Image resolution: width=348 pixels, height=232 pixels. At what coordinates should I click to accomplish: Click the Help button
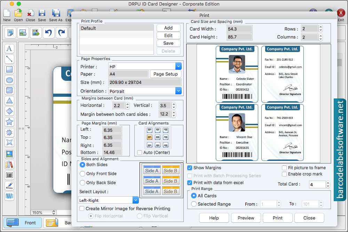tap(214, 218)
